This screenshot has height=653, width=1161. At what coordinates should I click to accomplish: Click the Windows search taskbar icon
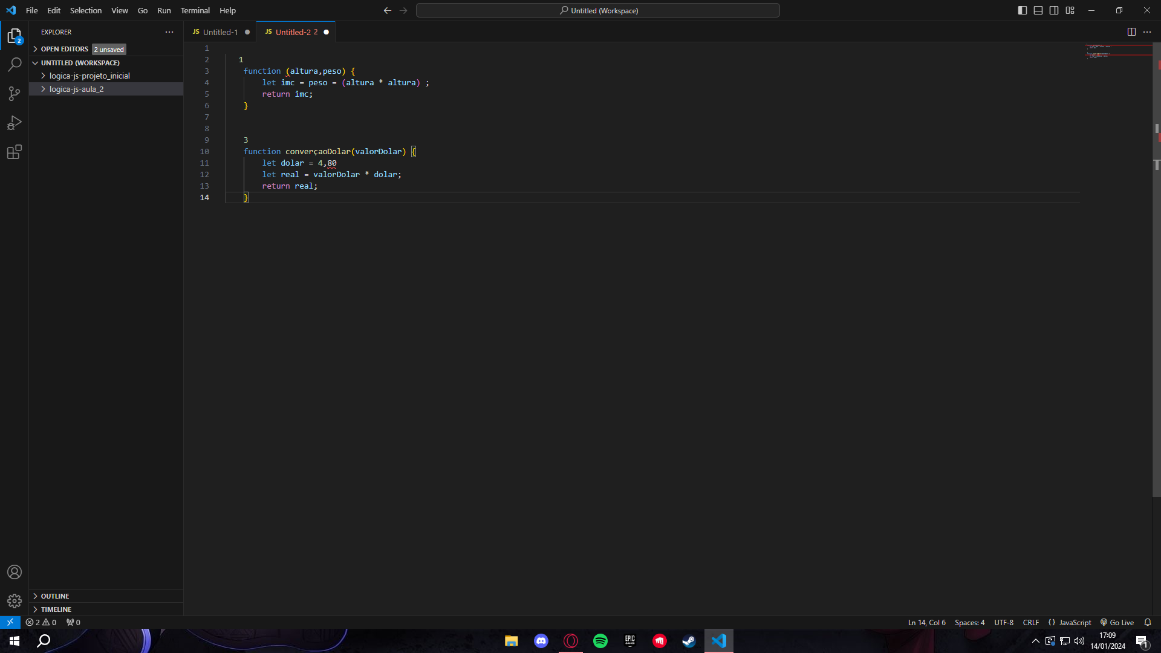coord(44,641)
